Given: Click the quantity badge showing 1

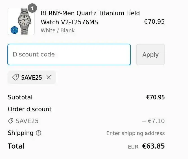Looking at the screenshot, I should 32,8.
